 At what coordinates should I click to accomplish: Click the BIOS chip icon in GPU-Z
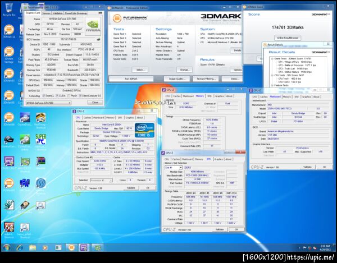[x=99, y=39]
